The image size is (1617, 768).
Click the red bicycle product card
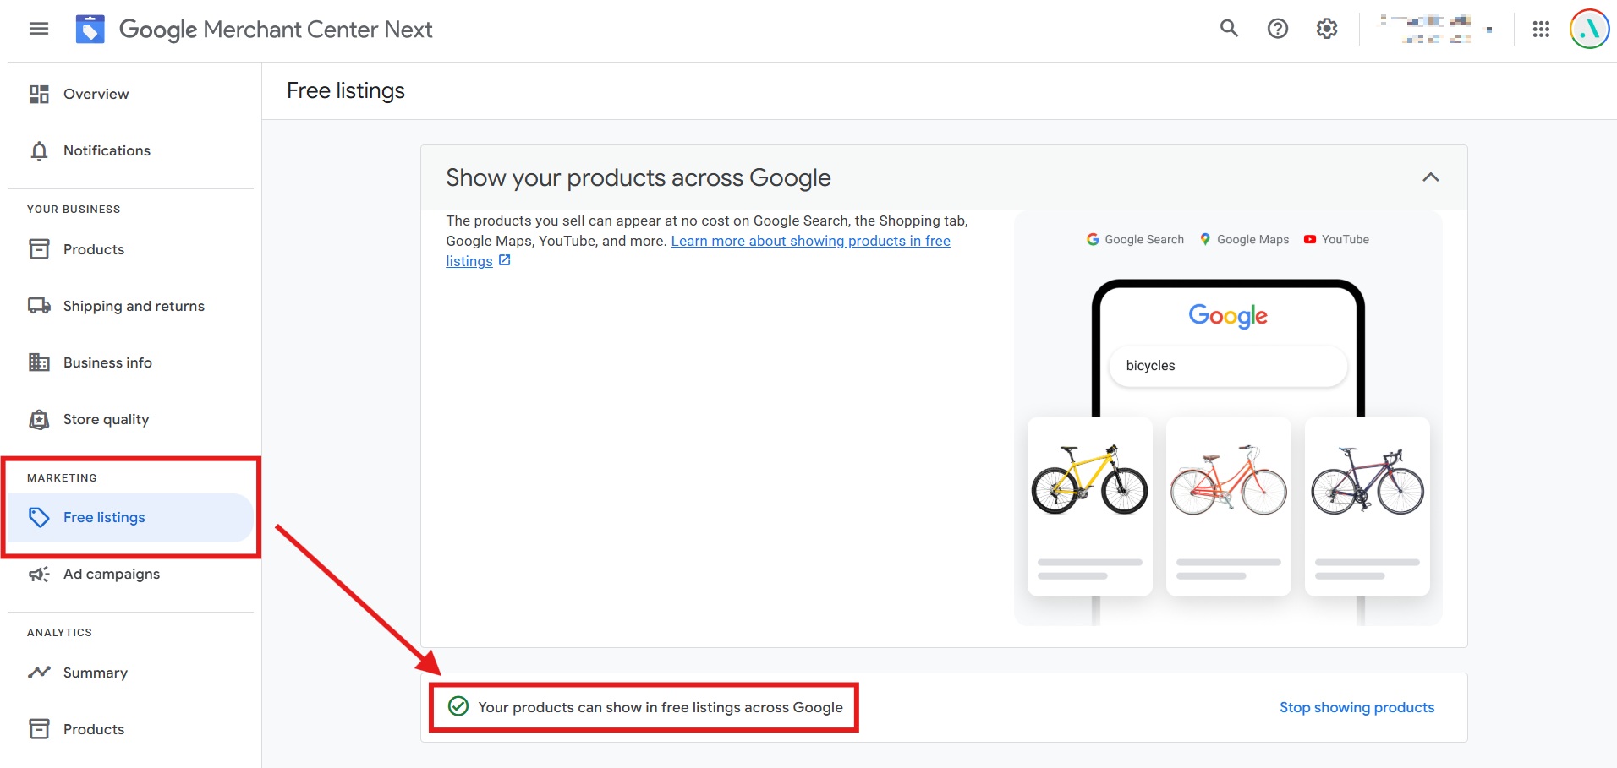pyautogui.click(x=1229, y=506)
